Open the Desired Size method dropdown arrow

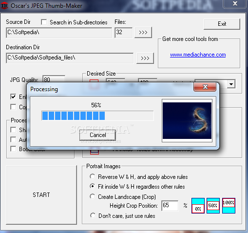click(x=231, y=84)
